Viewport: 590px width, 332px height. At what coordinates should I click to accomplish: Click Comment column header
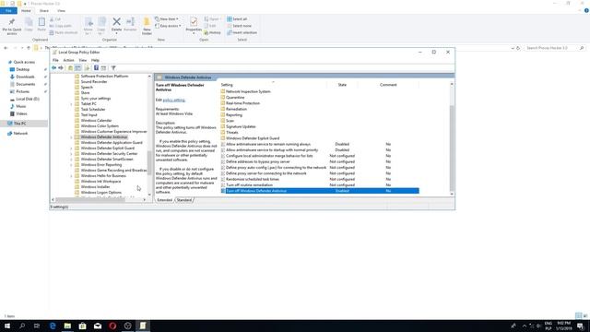pos(388,85)
